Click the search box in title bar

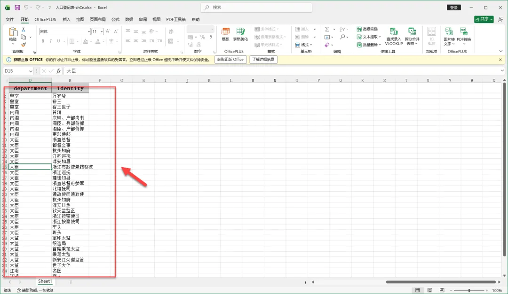pos(254,8)
